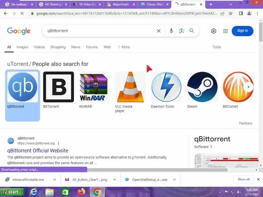The image size is (263, 197).
Task: Select the Videos search filter
Action: pos(39,47)
